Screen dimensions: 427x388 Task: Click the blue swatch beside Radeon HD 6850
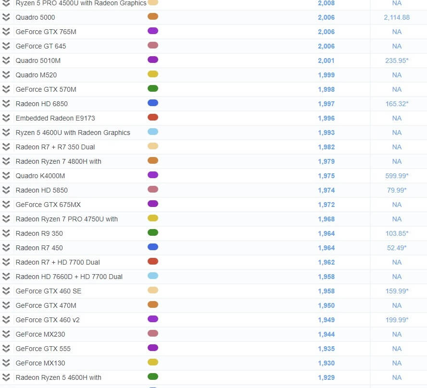153,103
